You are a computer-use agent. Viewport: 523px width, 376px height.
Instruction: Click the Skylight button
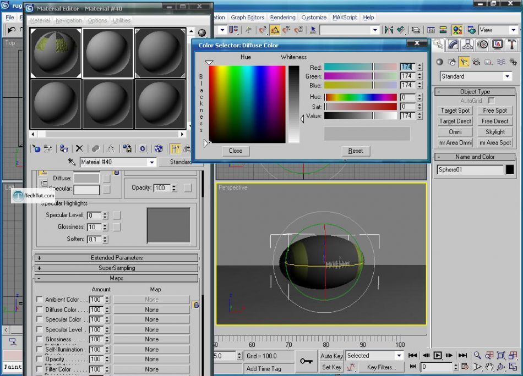coord(495,132)
